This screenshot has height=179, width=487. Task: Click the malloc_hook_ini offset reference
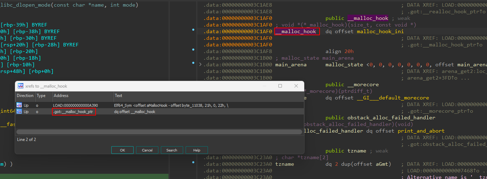tap(380, 32)
